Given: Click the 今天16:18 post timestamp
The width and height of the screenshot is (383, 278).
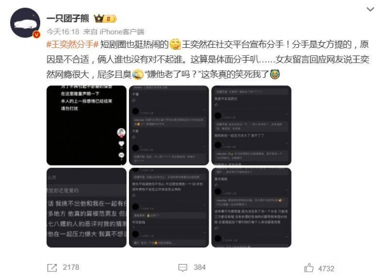Looking at the screenshot, I should coord(63,32).
